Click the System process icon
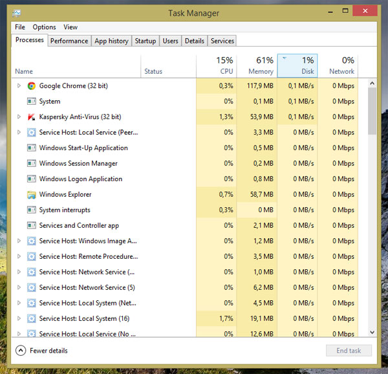Image resolution: width=388 pixels, height=374 pixels. 31,102
